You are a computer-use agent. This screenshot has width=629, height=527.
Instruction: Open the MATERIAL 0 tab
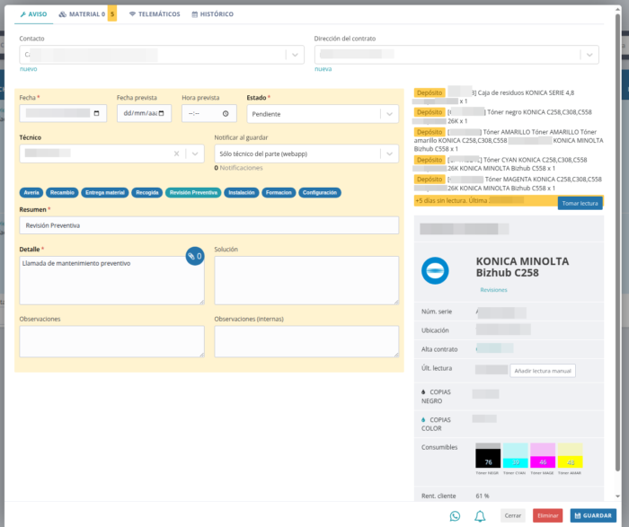pyautogui.click(x=82, y=14)
